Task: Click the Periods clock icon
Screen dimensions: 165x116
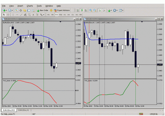Action: coord(115,10)
